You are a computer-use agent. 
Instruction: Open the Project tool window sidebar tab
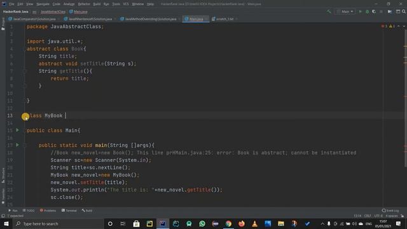3,24
